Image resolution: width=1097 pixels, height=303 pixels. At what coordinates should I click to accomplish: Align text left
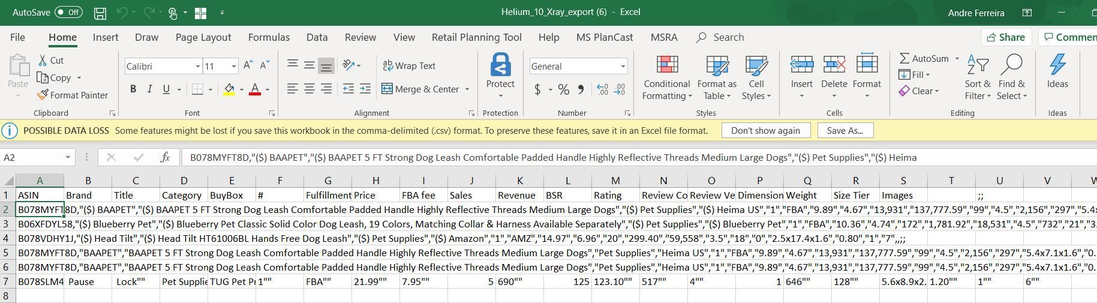pos(292,89)
